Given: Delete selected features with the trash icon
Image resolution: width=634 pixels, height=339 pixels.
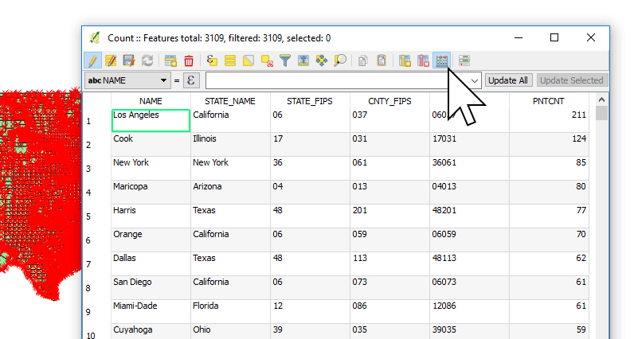Looking at the screenshot, I should [189, 60].
